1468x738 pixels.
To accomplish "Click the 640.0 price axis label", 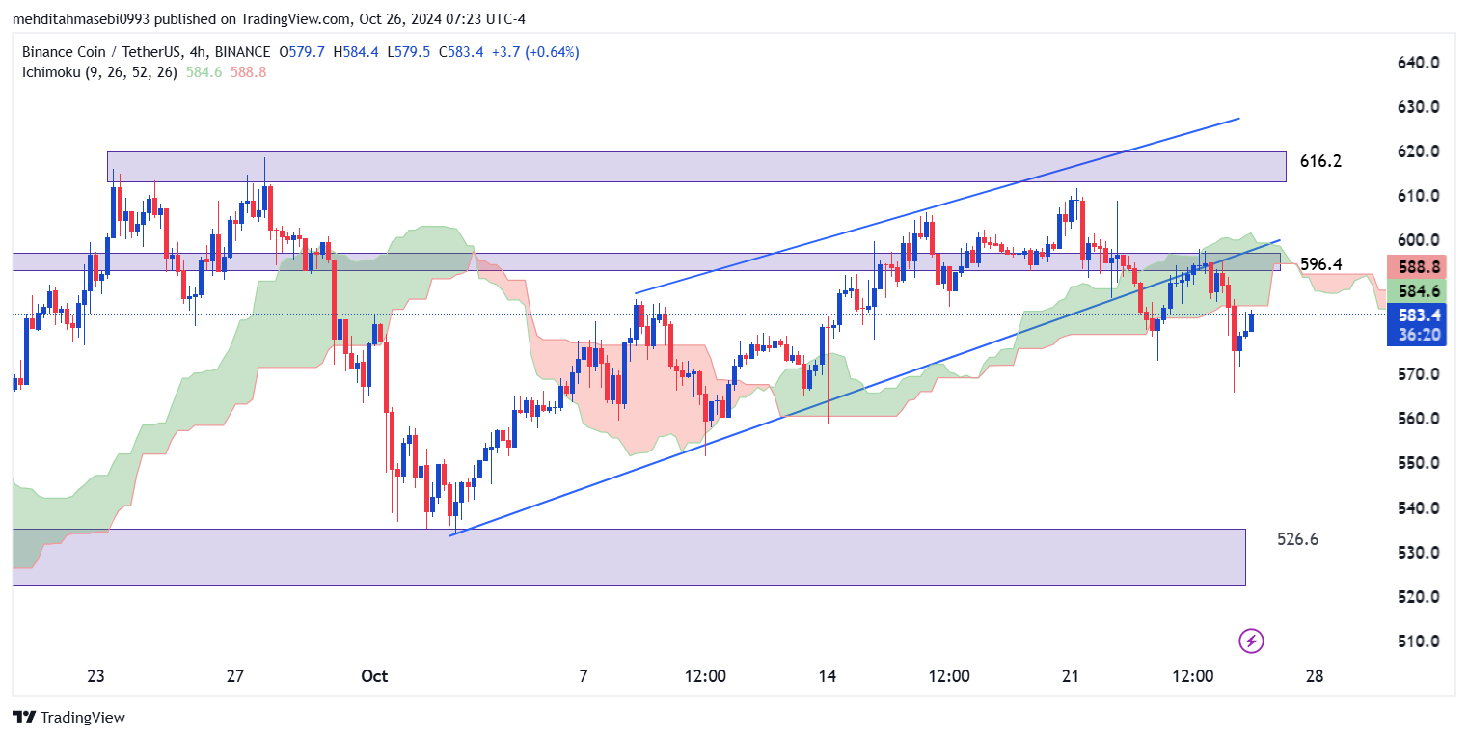I will coord(1418,63).
